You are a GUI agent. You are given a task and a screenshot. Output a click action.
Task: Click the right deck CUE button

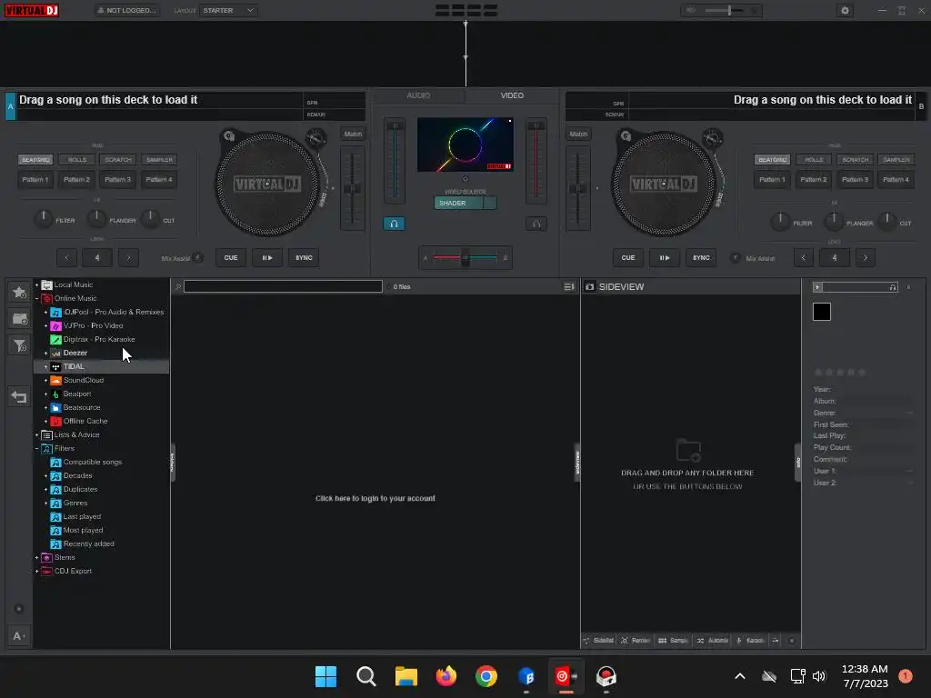coord(628,257)
